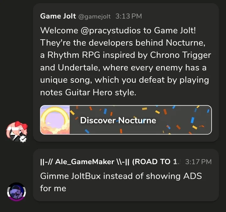226x212 pixels.
Task: Select the 'Gimme JoltBux' message text
Action: [121, 182]
